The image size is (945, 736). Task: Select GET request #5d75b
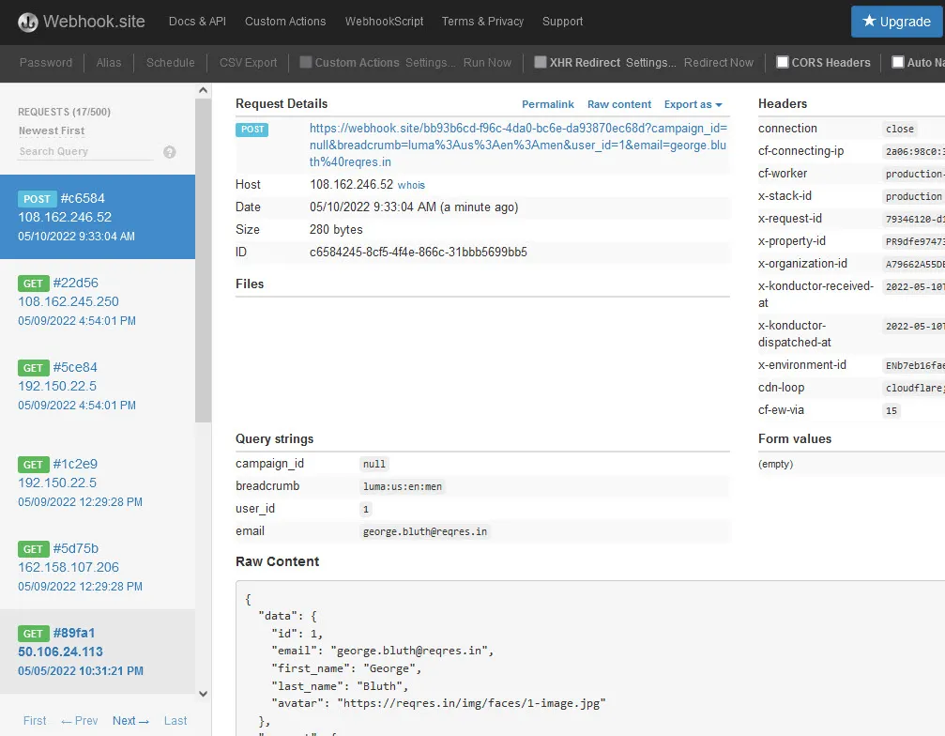(98, 567)
